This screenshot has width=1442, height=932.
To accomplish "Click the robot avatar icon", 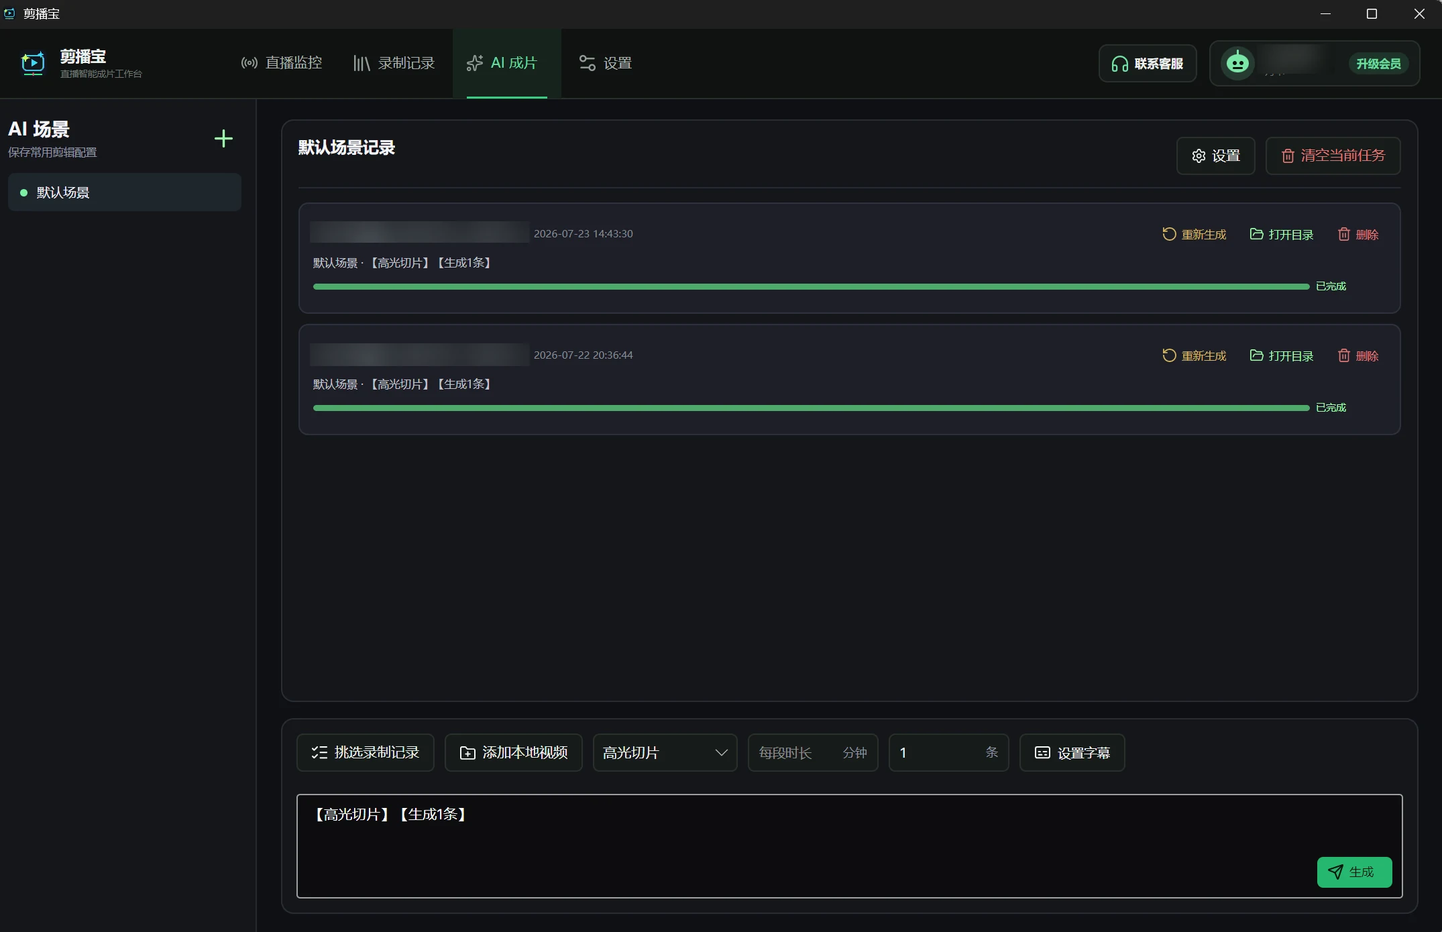I will click(x=1237, y=64).
